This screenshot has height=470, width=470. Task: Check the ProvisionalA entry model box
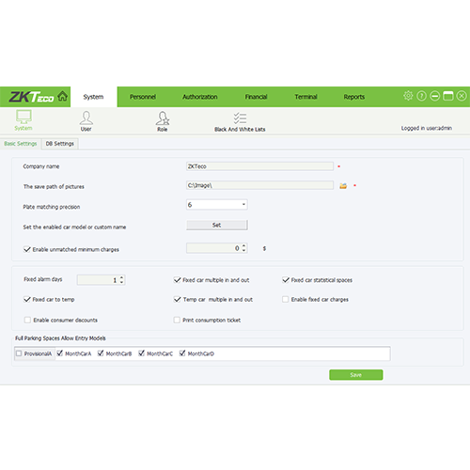pos(19,353)
